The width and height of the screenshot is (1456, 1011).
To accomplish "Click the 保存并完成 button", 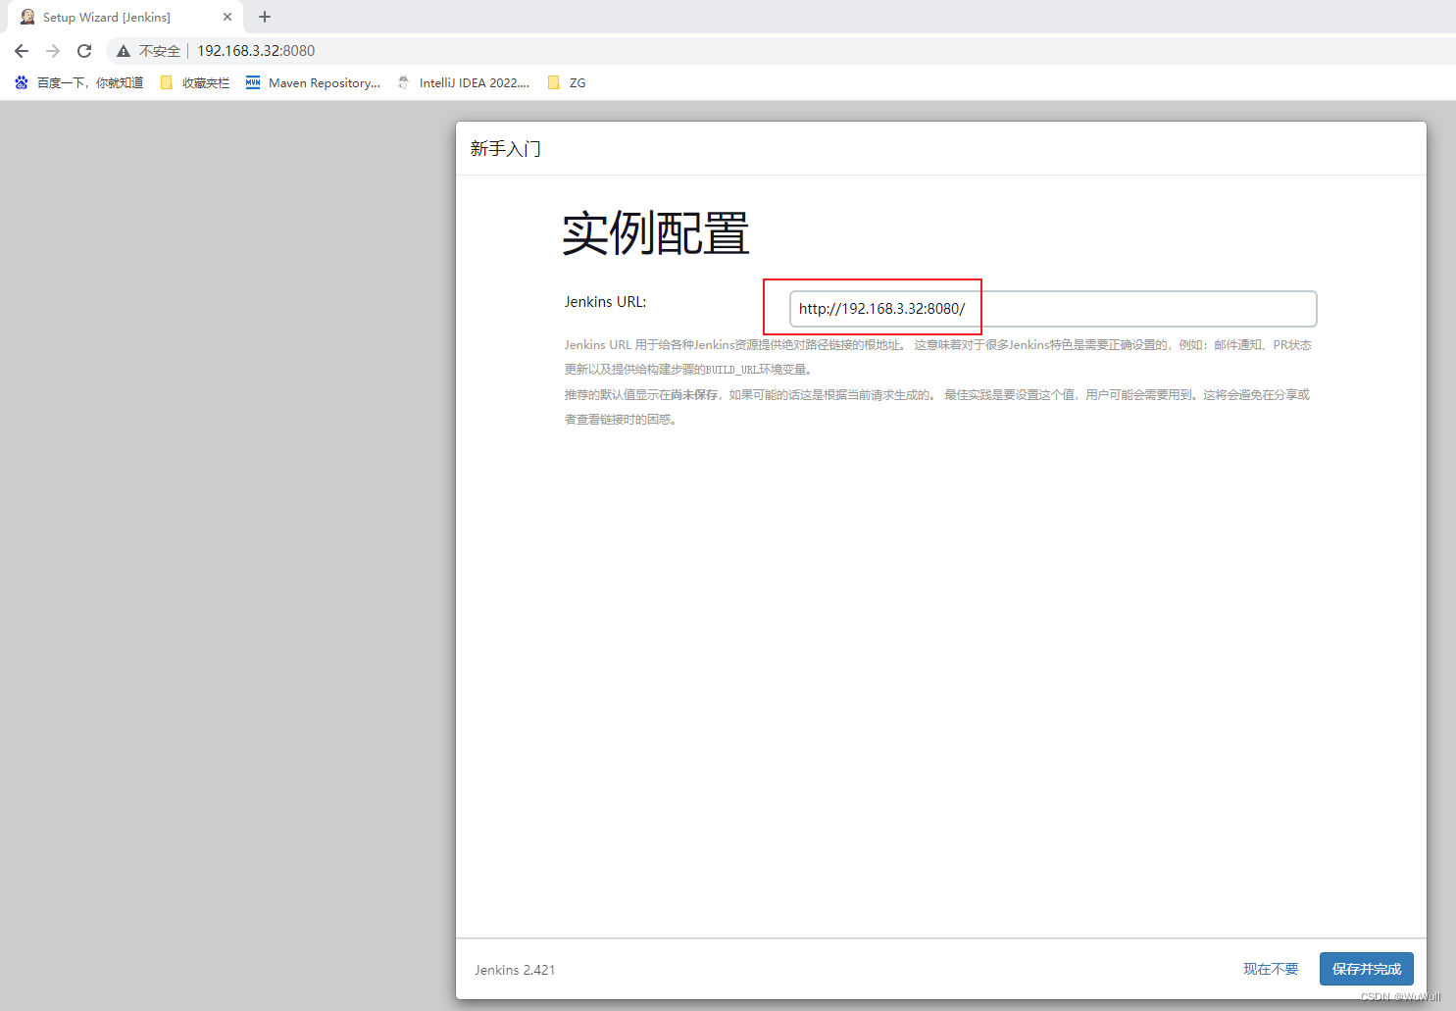I will click(x=1367, y=969).
